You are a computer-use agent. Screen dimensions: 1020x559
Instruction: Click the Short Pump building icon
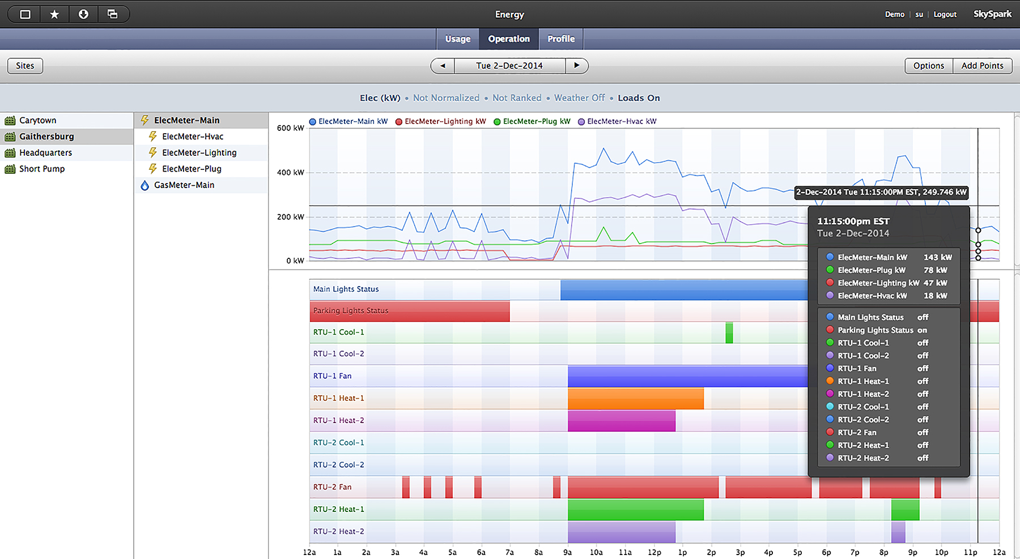pos(10,169)
